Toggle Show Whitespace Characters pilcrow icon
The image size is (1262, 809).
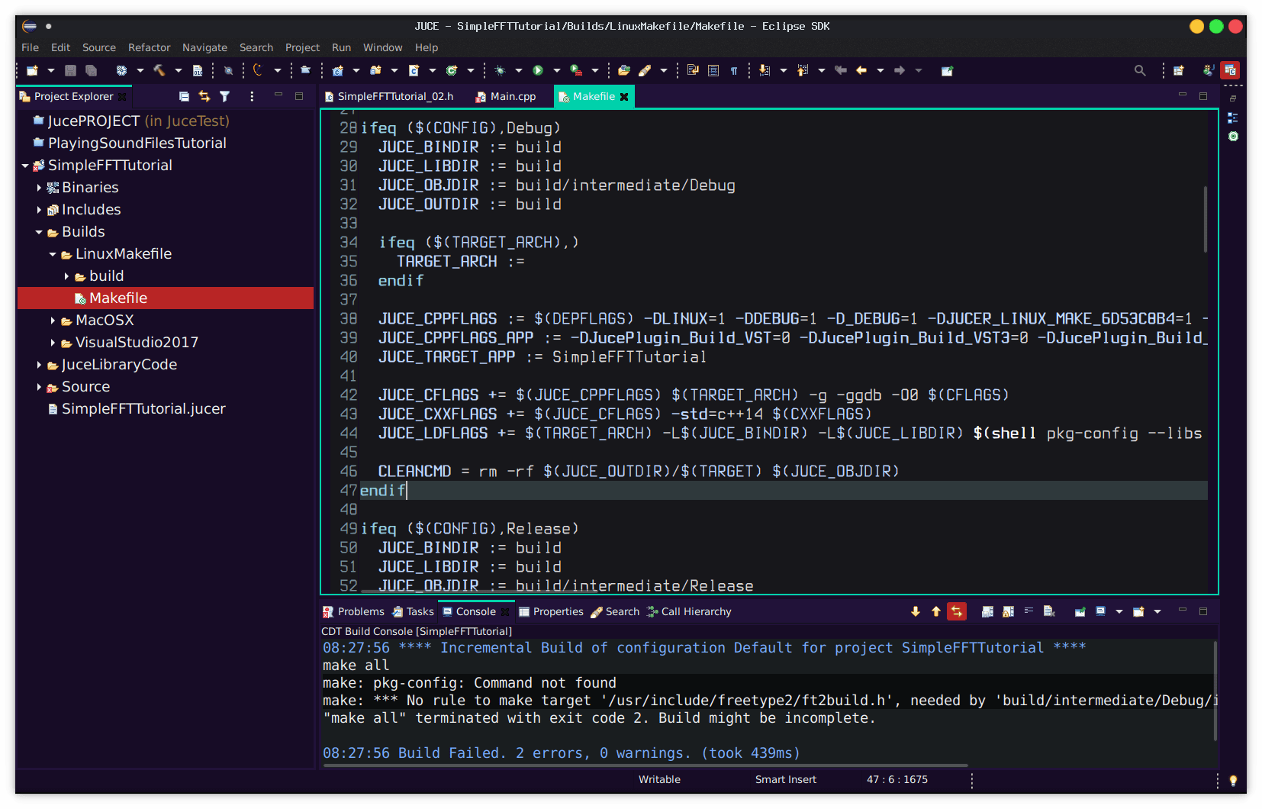coord(734,70)
